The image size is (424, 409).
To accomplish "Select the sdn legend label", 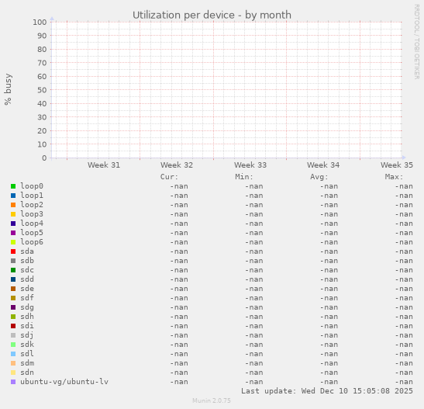I will 27,373.
